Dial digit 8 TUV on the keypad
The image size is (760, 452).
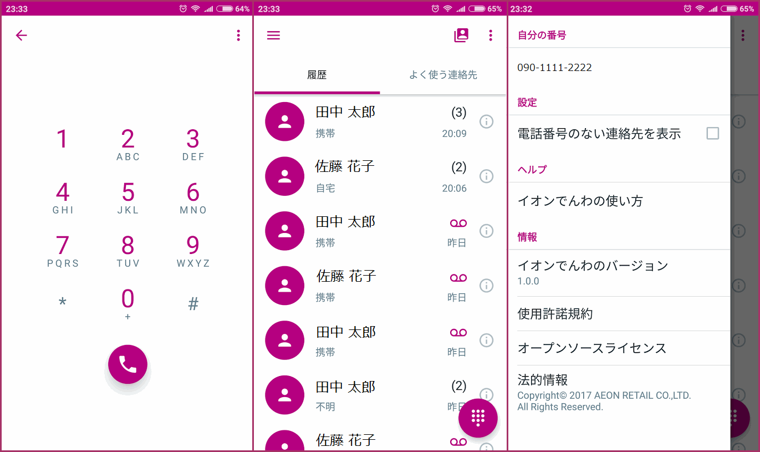[x=128, y=251]
